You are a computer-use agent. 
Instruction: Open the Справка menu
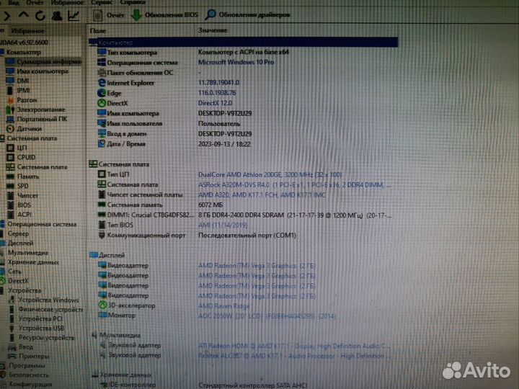133,3
